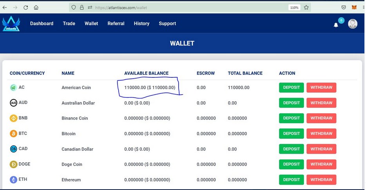Bookmark this page with star icon
This screenshot has height=190, width=366.
point(306,7)
